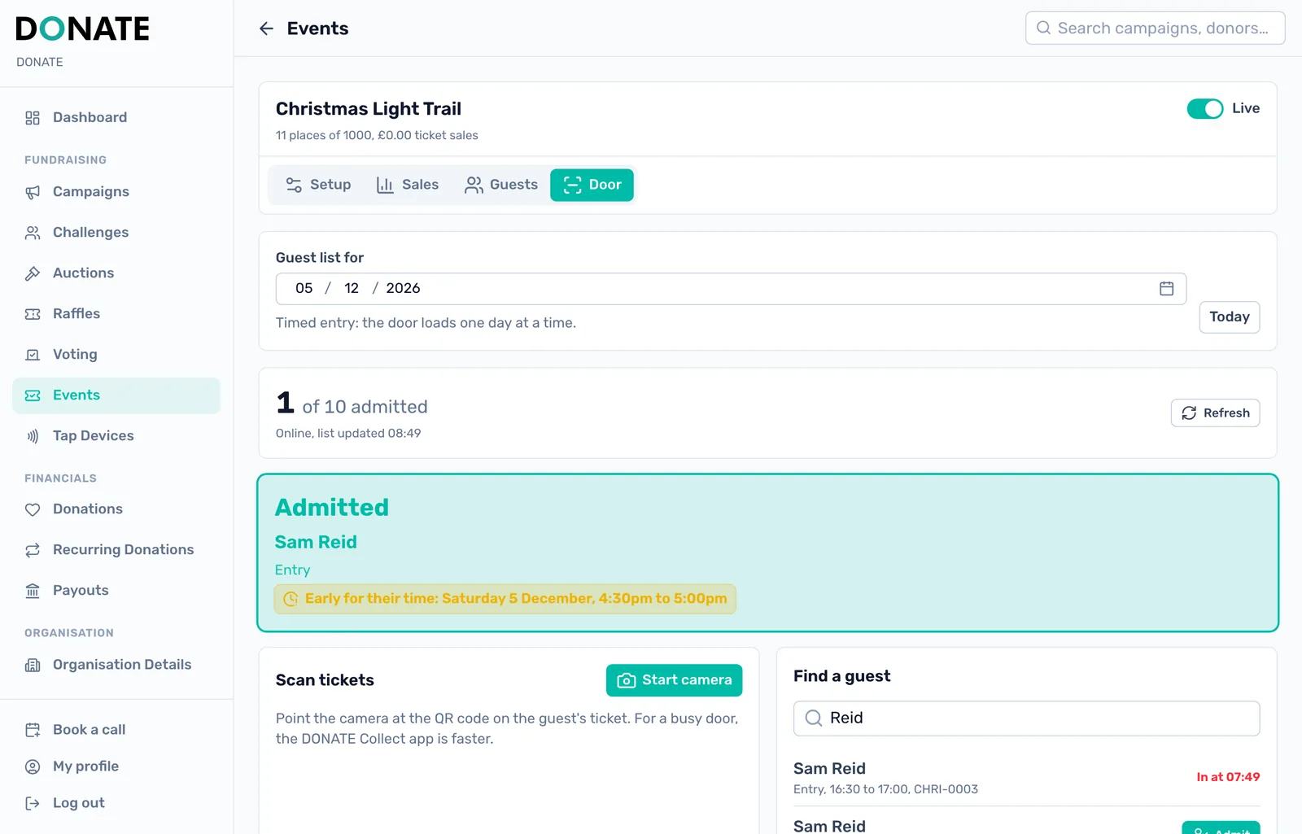The width and height of the screenshot is (1302, 834).
Task: Click the Tap Devices signal icon
Action: [33, 436]
